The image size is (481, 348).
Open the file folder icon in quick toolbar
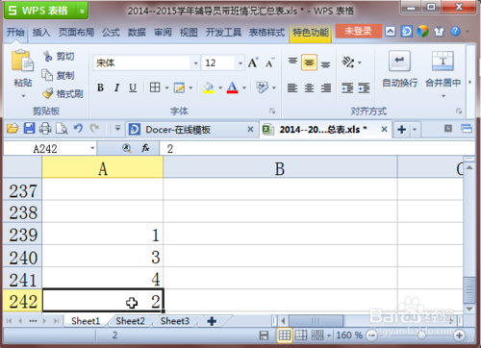point(13,129)
